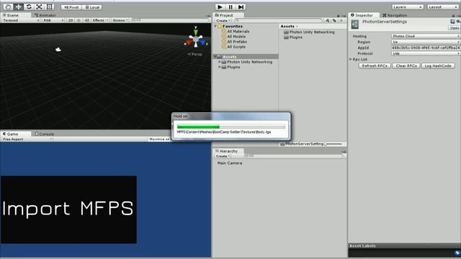The width and height of the screenshot is (461, 259).
Task: Expand the Rpc List foldout
Action: pos(351,59)
